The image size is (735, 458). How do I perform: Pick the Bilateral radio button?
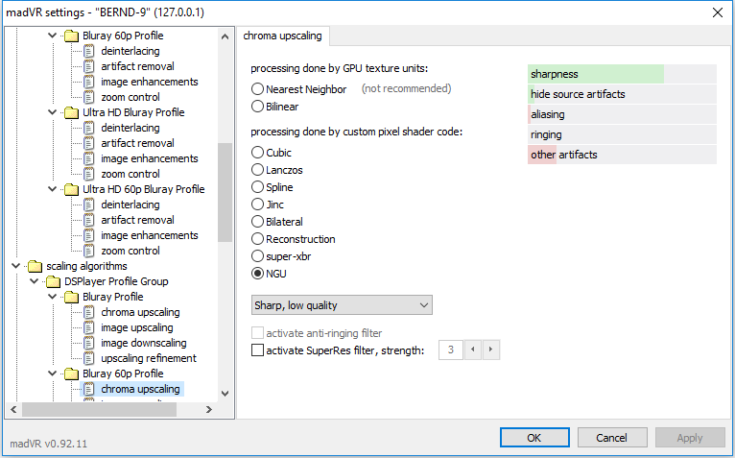click(257, 222)
